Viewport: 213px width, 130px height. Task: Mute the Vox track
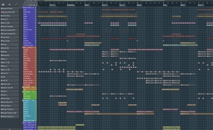(x=35, y=89)
